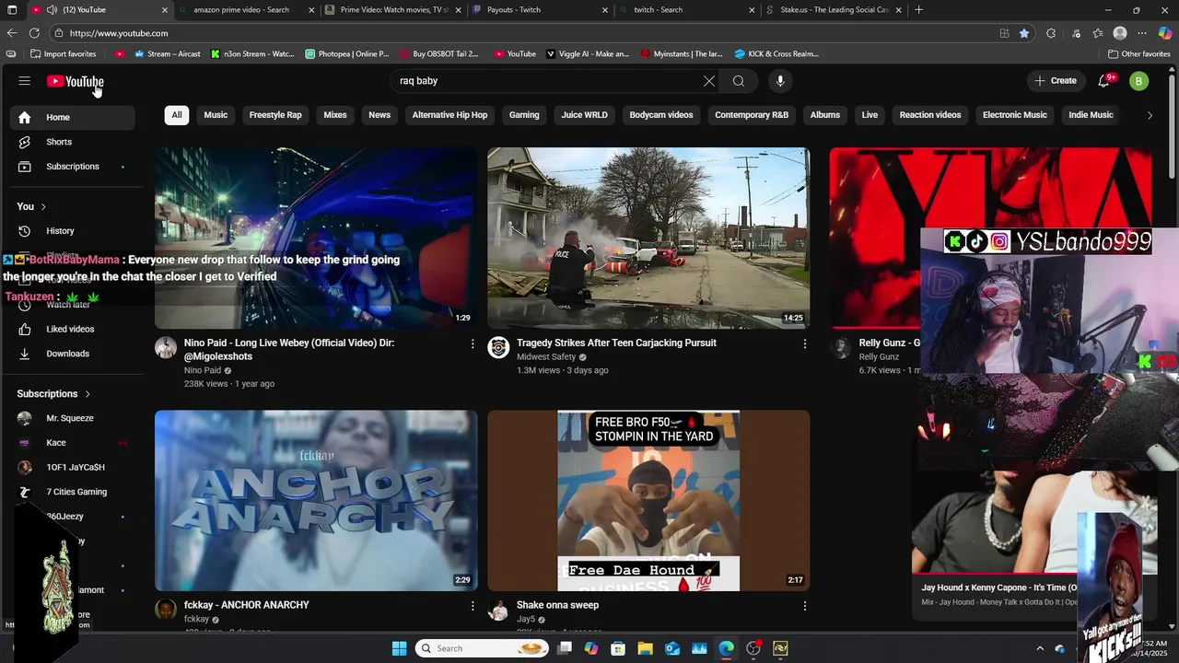Play the ANCHOR ANARCHY thumbnail

[x=316, y=500]
